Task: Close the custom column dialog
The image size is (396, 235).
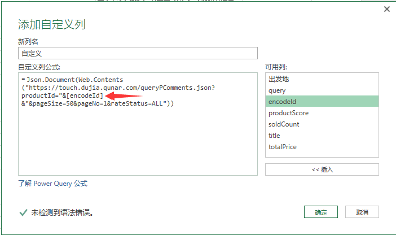Action: click(x=387, y=9)
